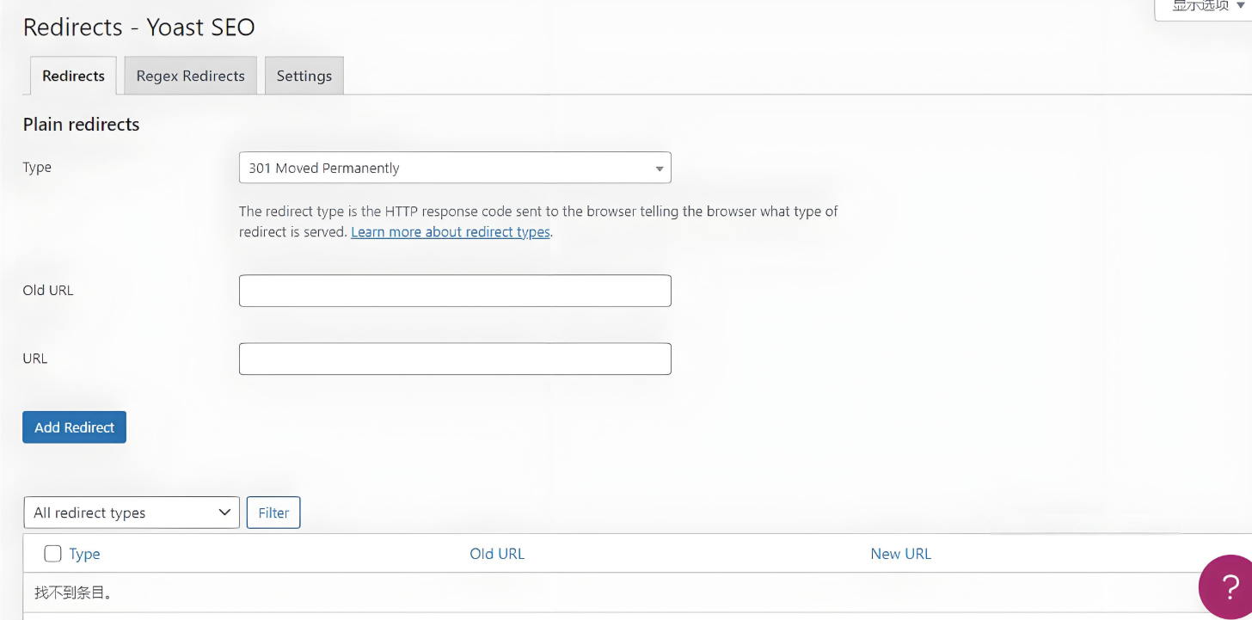Open the 301 Moved Permanently type dropdown

coord(455,168)
